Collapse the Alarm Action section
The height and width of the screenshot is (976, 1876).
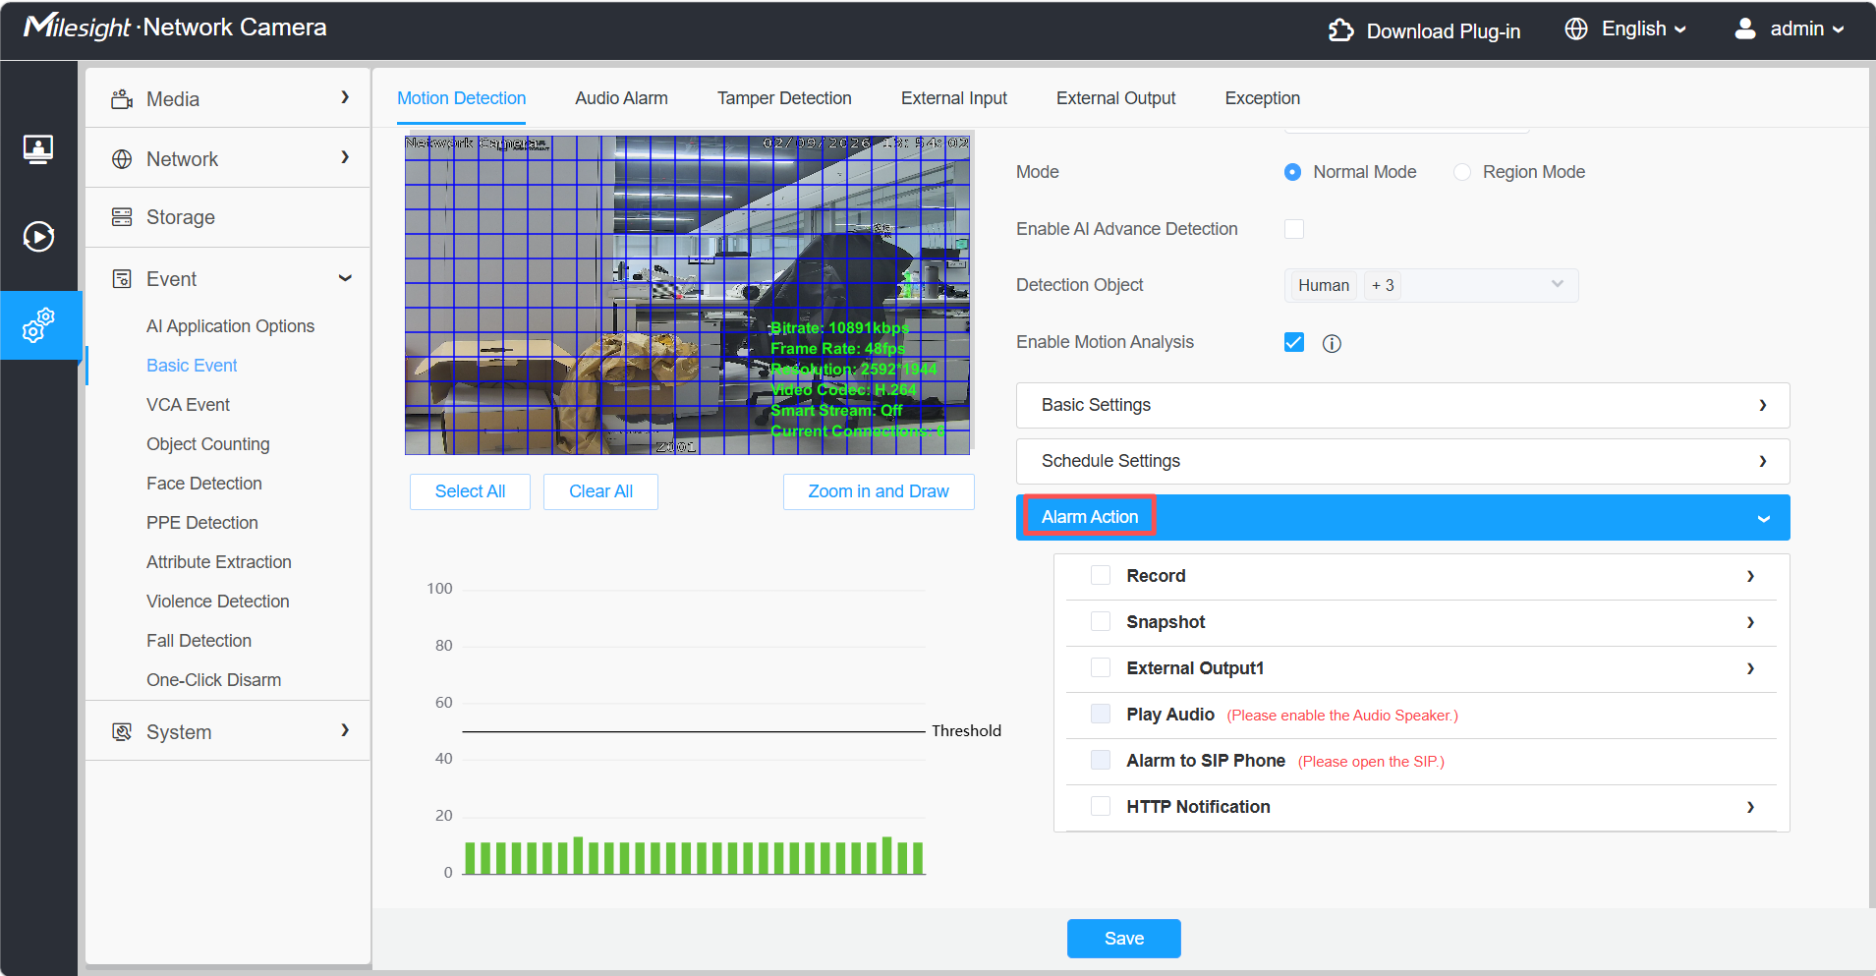(x=1402, y=517)
